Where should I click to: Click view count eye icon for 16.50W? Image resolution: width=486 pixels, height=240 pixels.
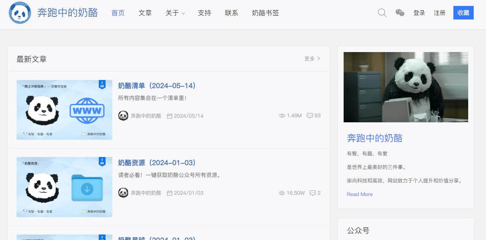[x=282, y=193]
